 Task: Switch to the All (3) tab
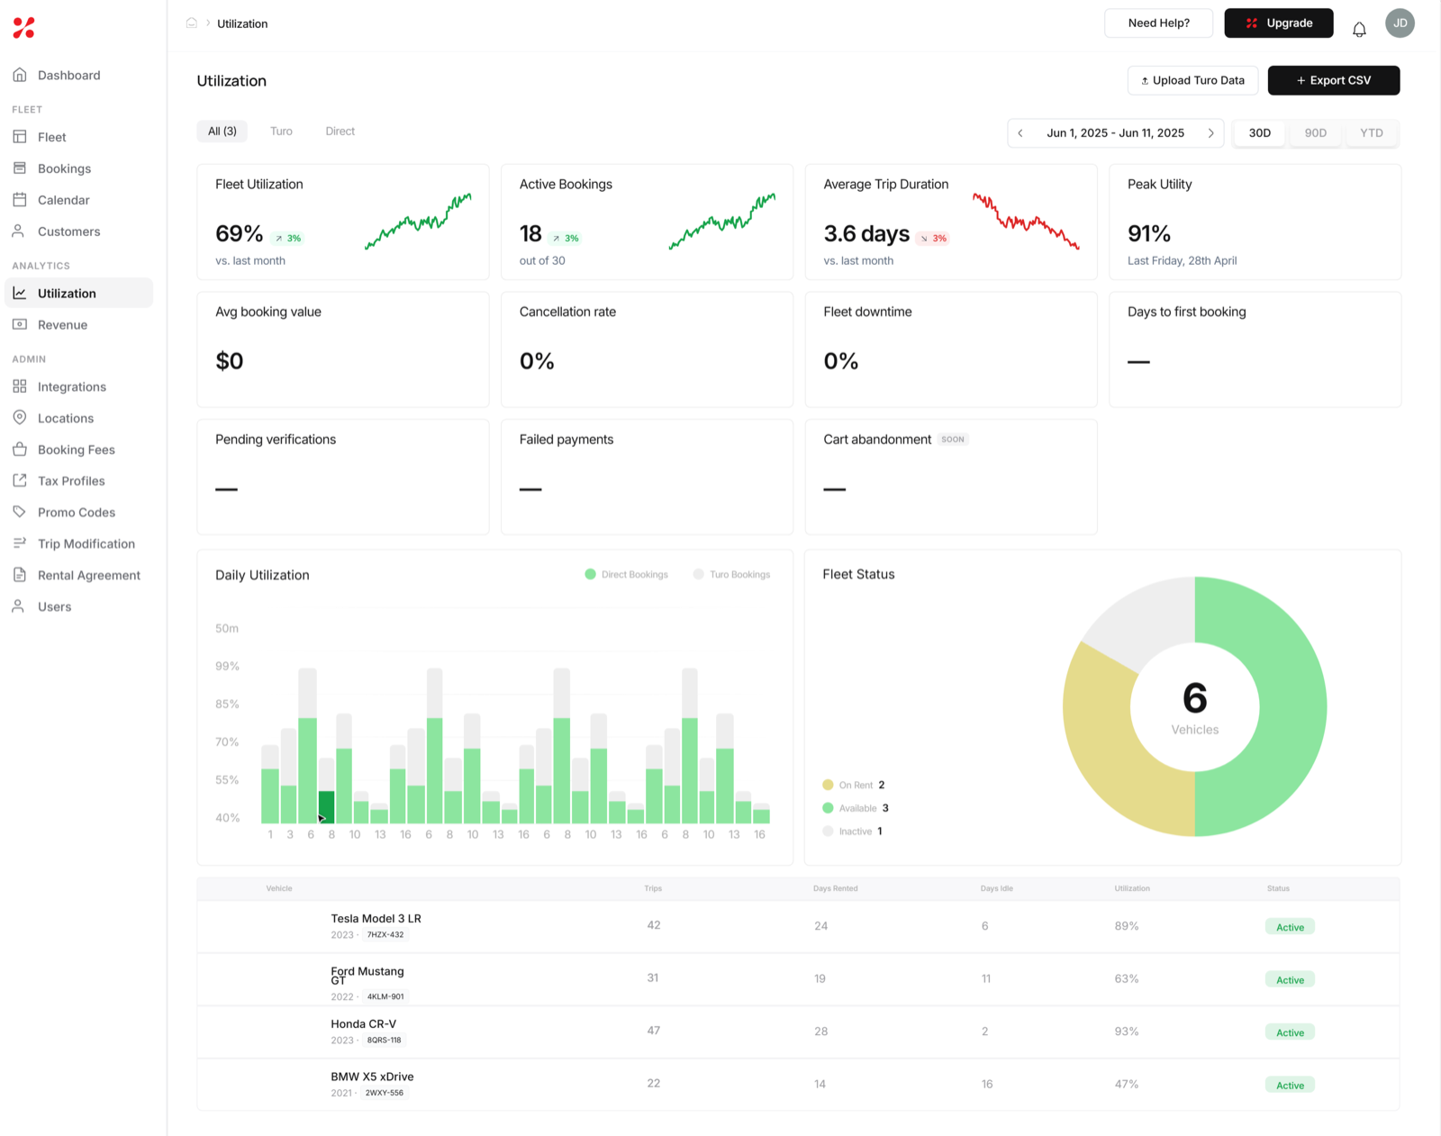pos(222,132)
